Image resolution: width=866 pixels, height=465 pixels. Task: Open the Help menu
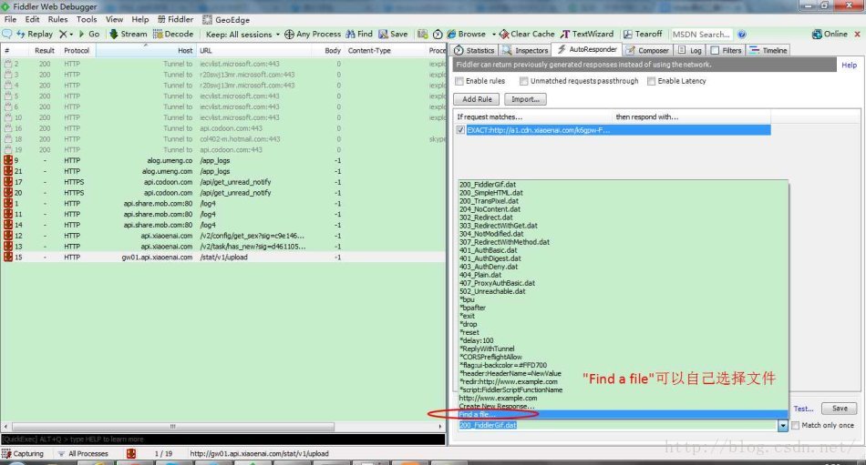139,19
